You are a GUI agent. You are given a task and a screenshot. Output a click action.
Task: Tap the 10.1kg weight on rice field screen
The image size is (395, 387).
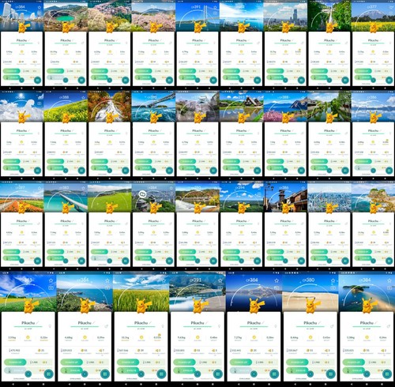click(x=125, y=337)
